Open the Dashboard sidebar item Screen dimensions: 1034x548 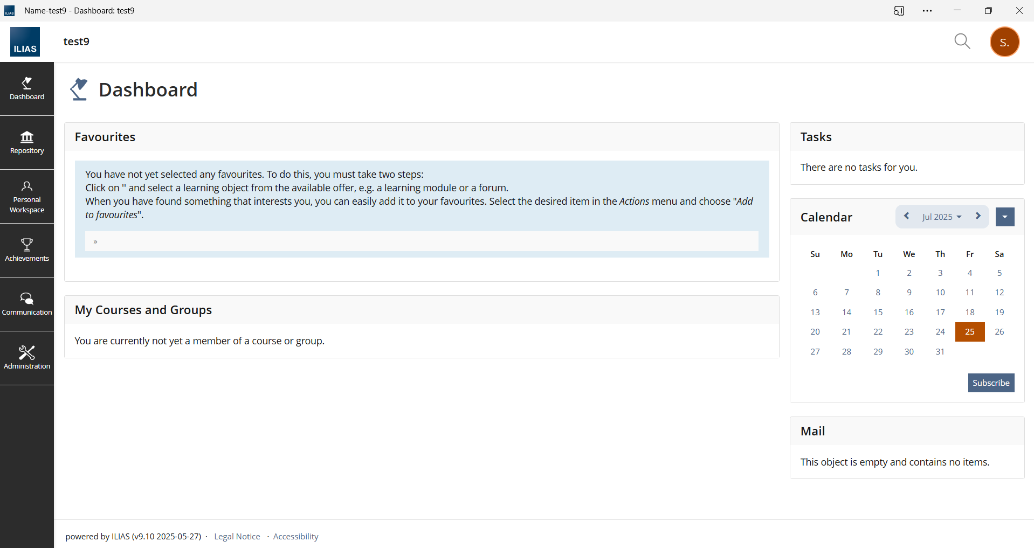coord(27,89)
